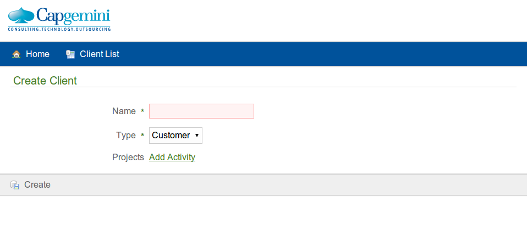The image size is (527, 225).
Task: Expand the Type combo box arrow
Action: pos(197,136)
